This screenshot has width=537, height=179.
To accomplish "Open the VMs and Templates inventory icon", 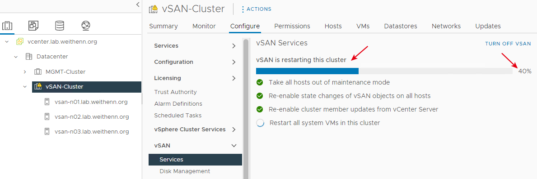I will 33,25.
